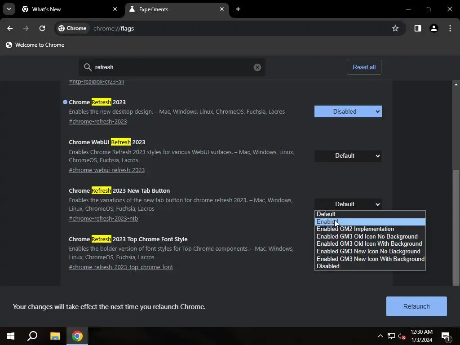The height and width of the screenshot is (345, 460).
Task: Click Chrome icon in taskbar
Action: 77,336
